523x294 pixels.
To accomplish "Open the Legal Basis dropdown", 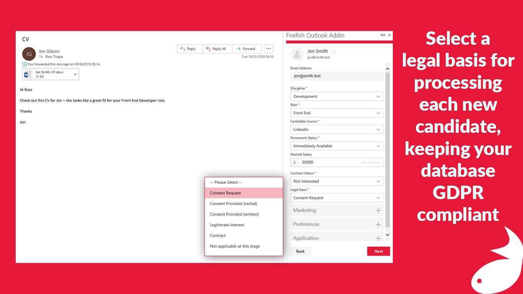I will coord(337,198).
